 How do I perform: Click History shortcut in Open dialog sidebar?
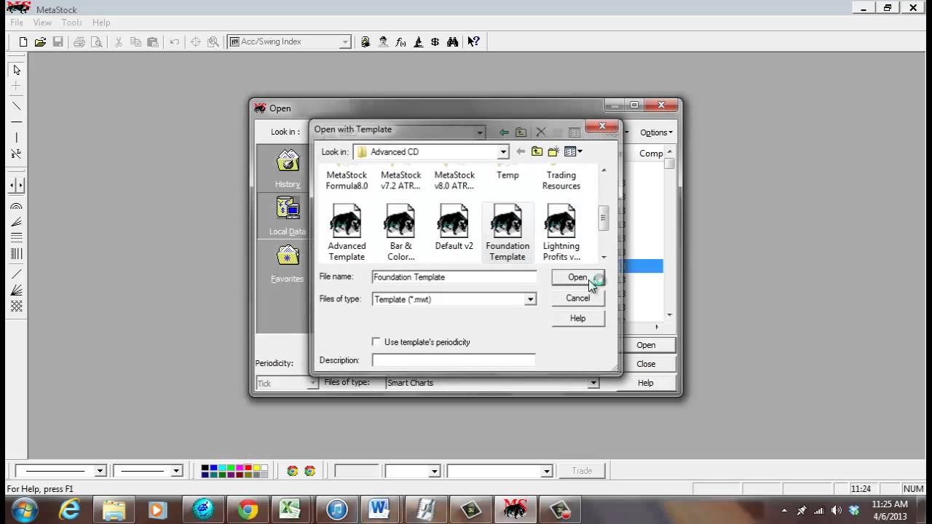(x=288, y=169)
